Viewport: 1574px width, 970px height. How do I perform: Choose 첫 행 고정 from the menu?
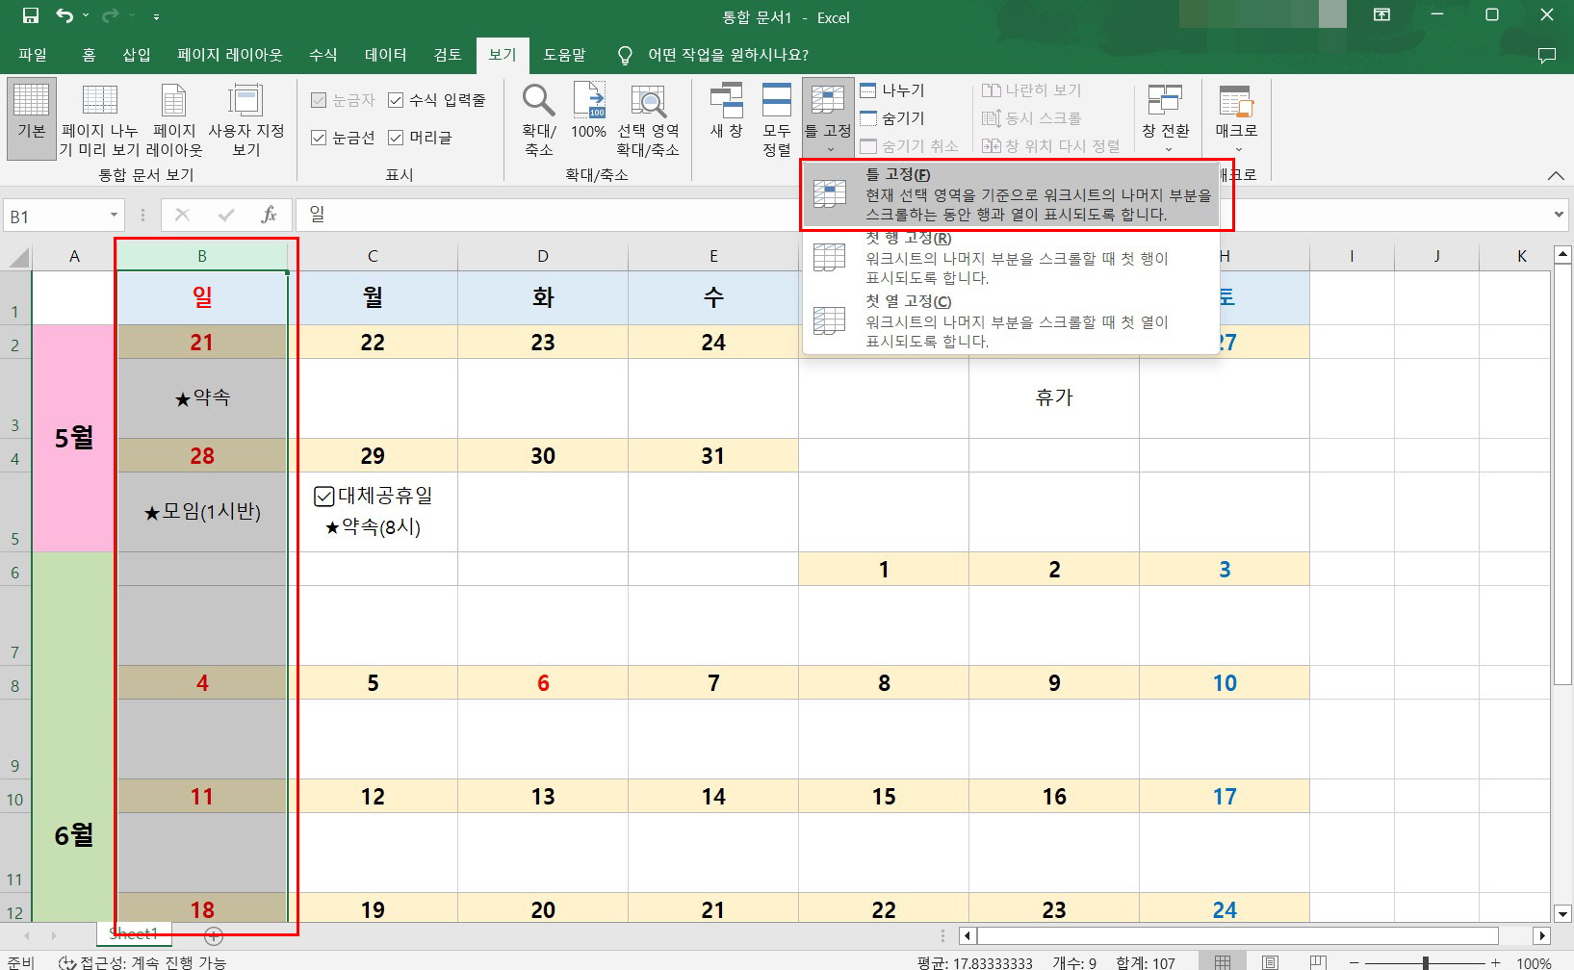[x=963, y=258]
